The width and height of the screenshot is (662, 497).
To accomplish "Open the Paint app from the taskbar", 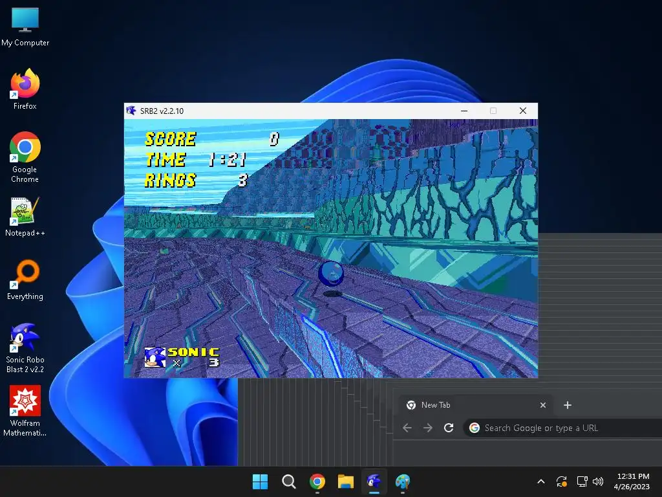I will tap(403, 481).
